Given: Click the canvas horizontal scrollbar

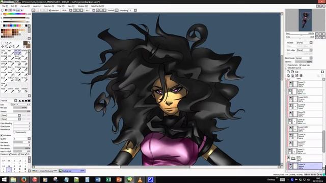Looking at the screenshot, I should click(155, 167).
